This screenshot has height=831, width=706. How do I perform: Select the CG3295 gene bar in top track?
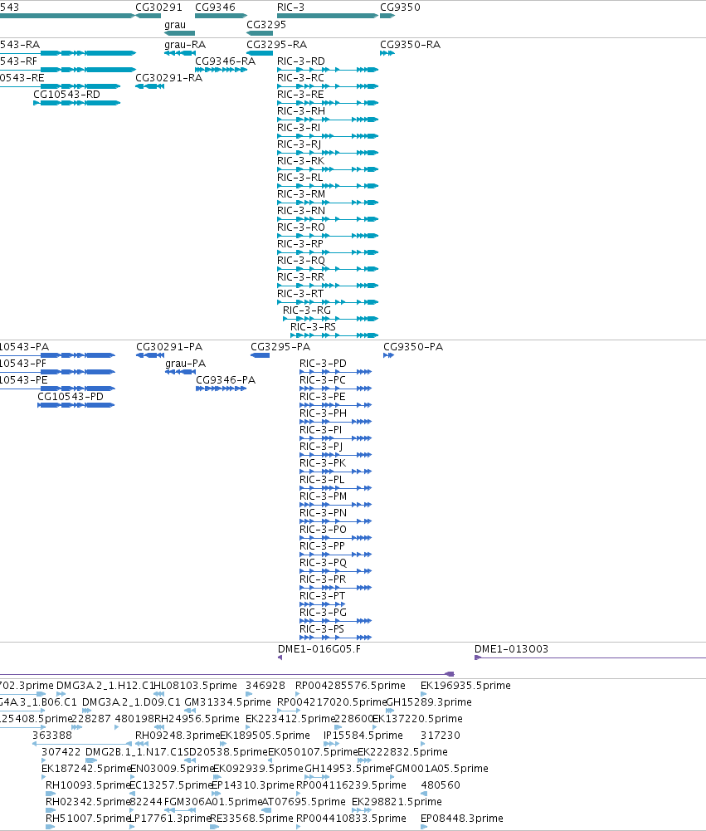260,33
